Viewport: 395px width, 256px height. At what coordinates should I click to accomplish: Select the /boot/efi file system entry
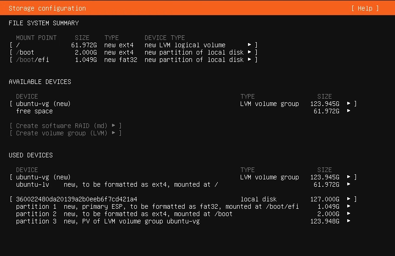click(134, 60)
